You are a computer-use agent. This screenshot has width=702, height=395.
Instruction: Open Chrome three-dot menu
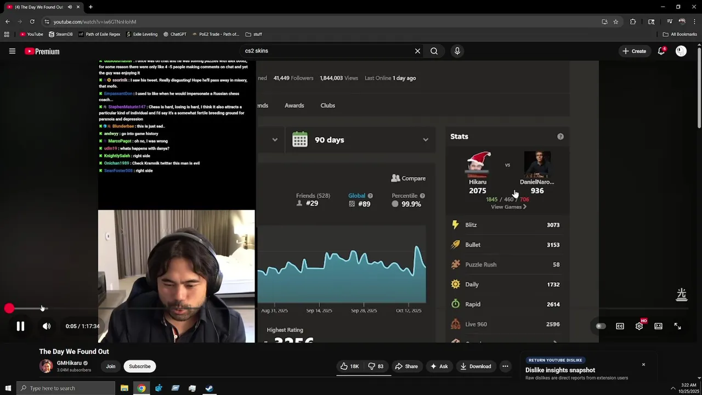point(694,21)
